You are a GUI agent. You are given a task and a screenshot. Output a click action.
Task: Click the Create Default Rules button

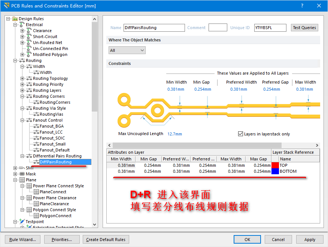click(106, 240)
